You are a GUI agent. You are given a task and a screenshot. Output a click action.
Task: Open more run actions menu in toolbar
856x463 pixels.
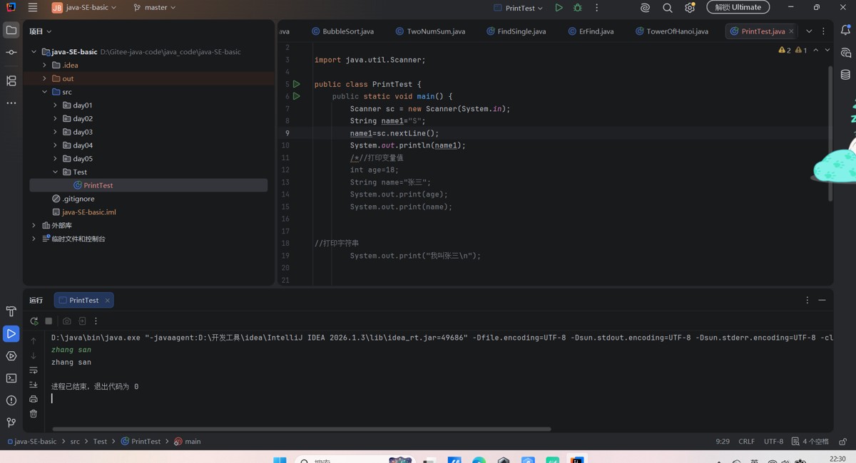tap(597, 8)
